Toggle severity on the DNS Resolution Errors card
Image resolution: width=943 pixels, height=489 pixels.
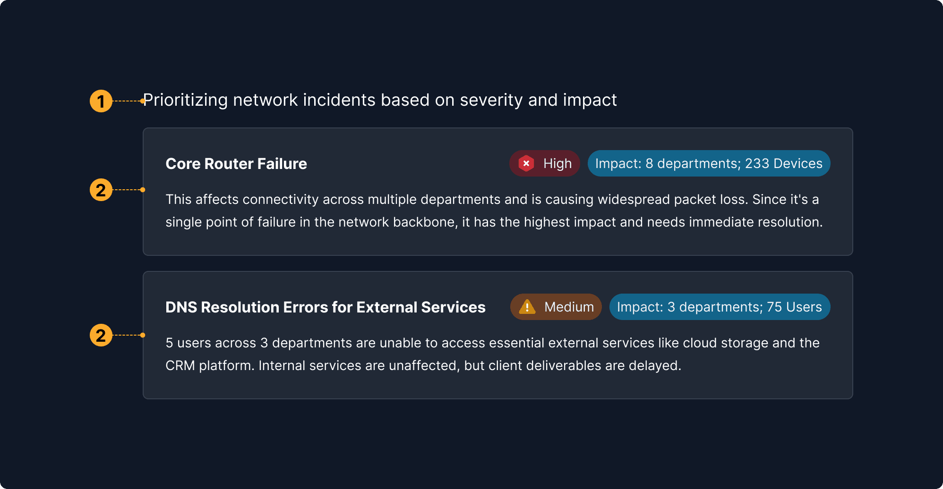(556, 307)
